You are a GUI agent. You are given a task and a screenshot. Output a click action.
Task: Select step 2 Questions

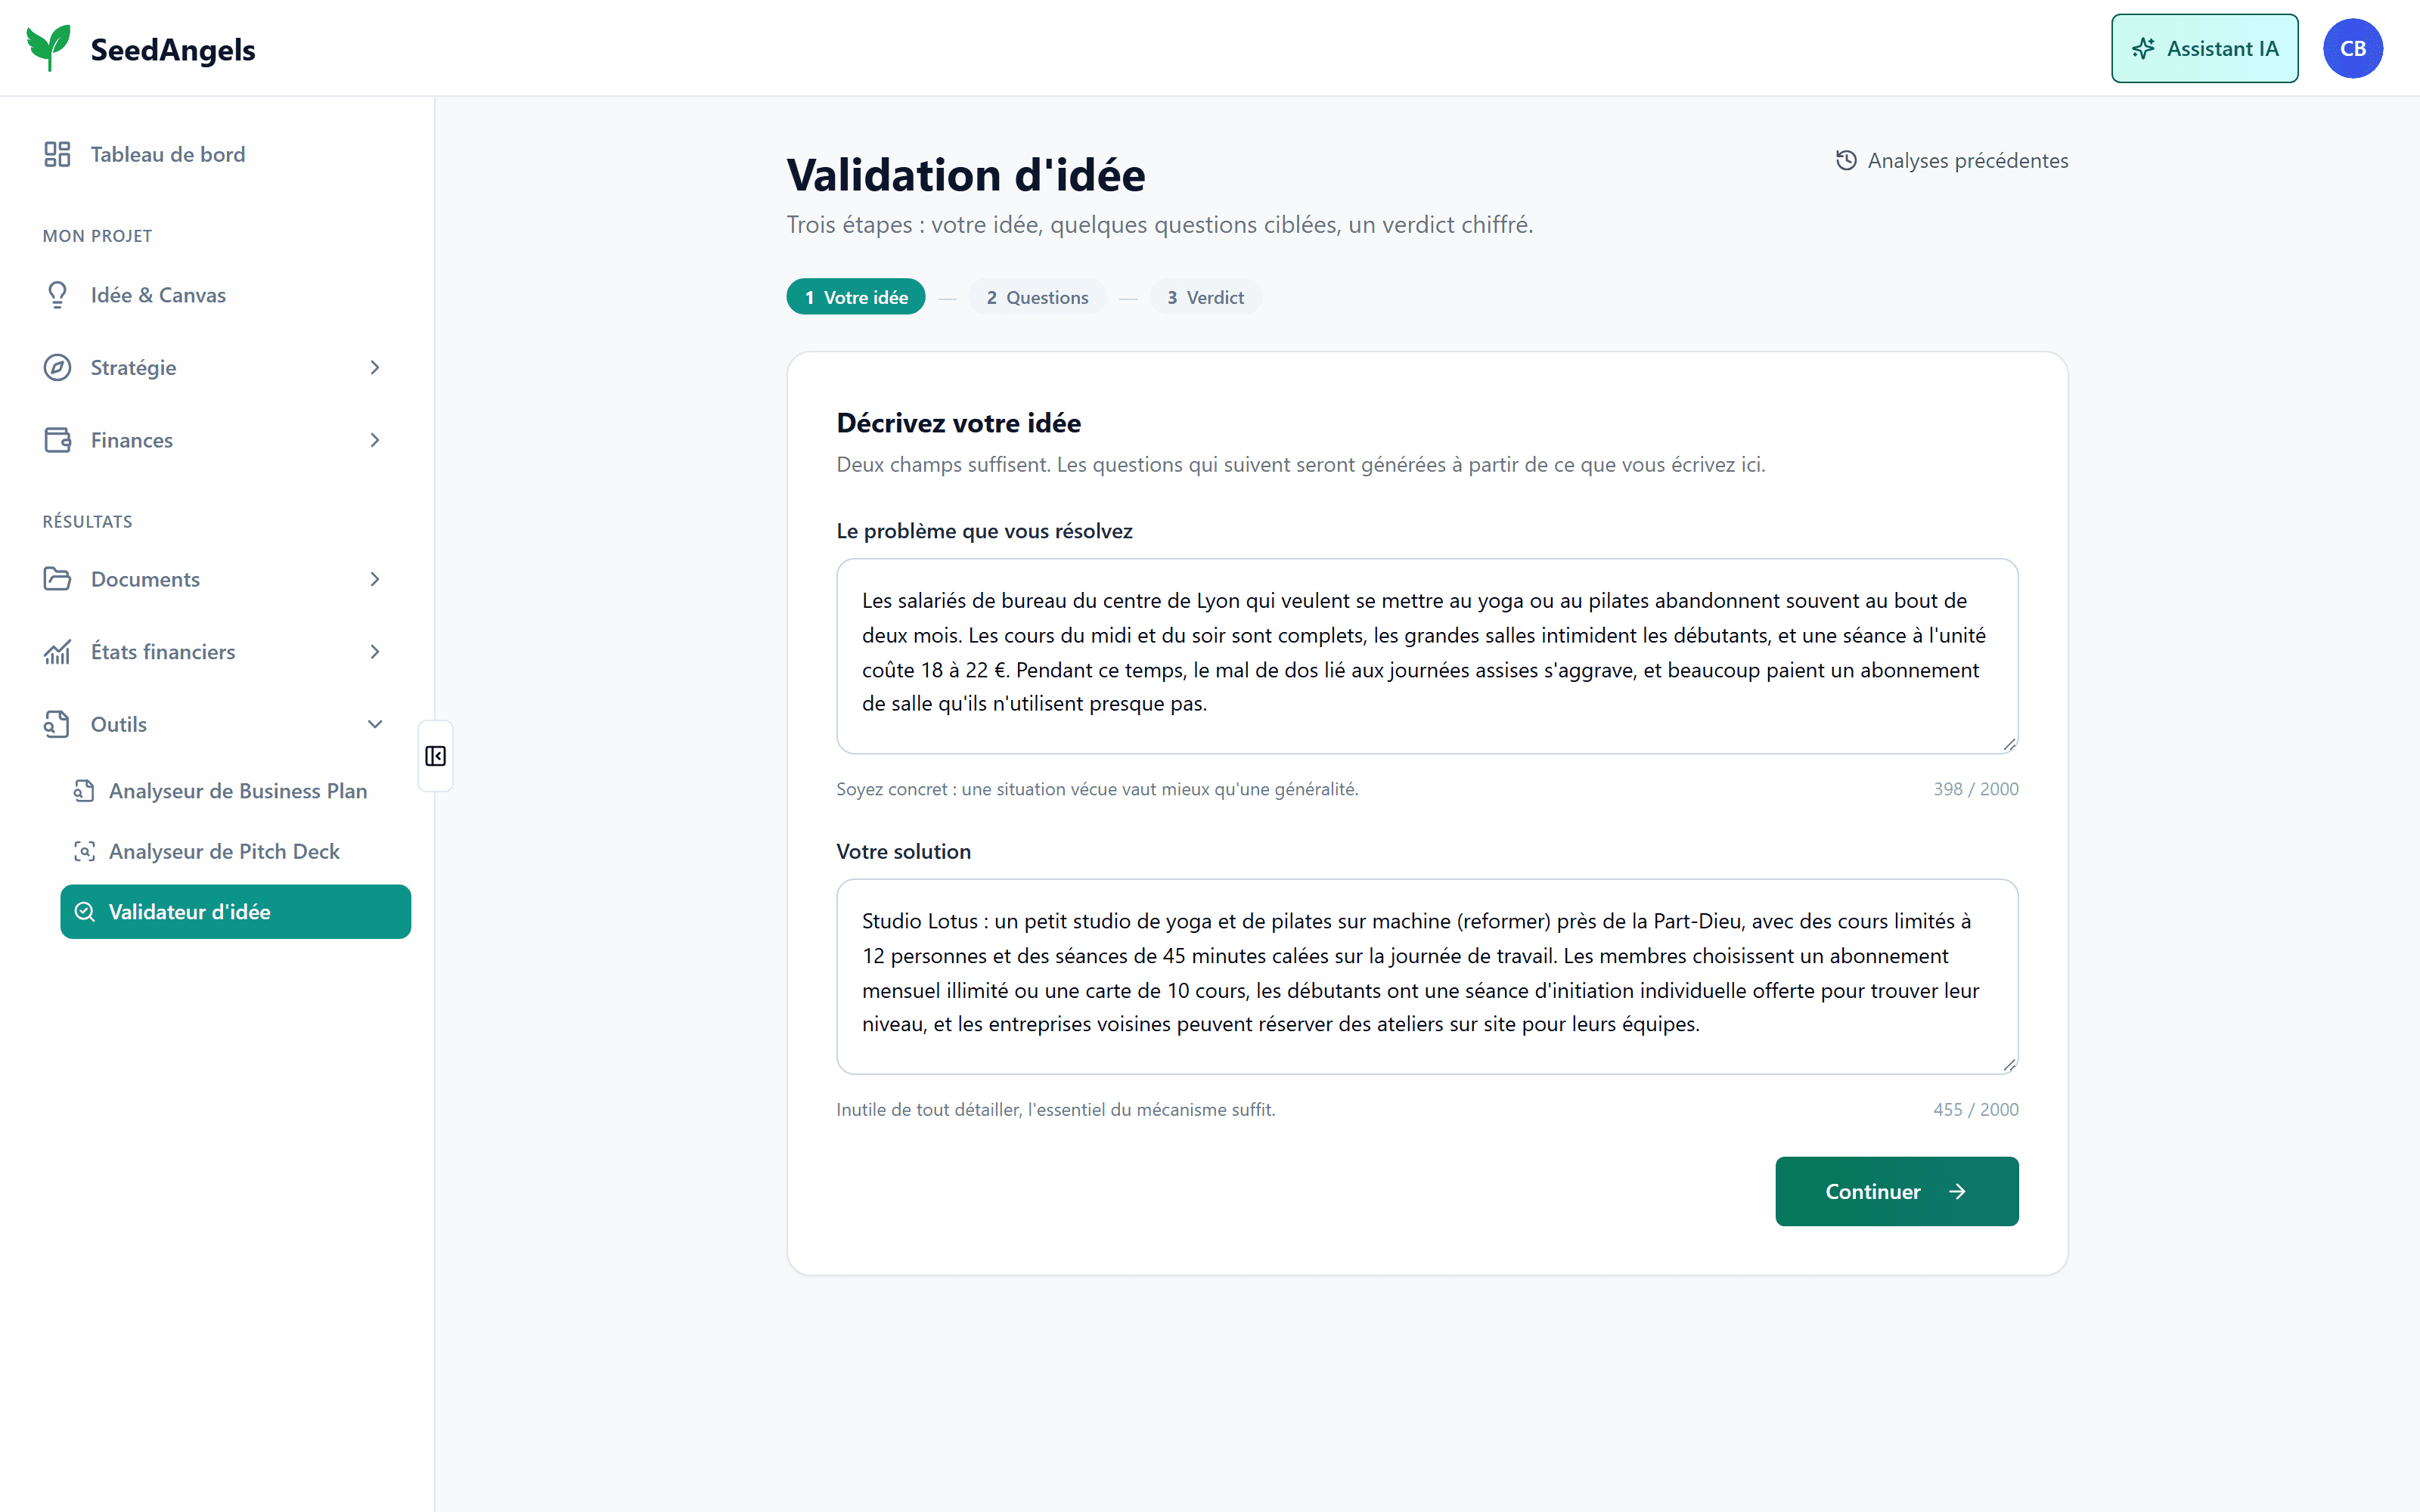coord(1037,297)
